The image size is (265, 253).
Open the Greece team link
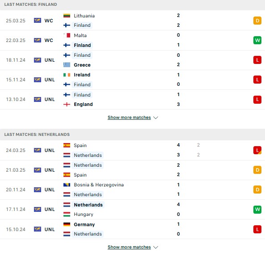(82, 65)
